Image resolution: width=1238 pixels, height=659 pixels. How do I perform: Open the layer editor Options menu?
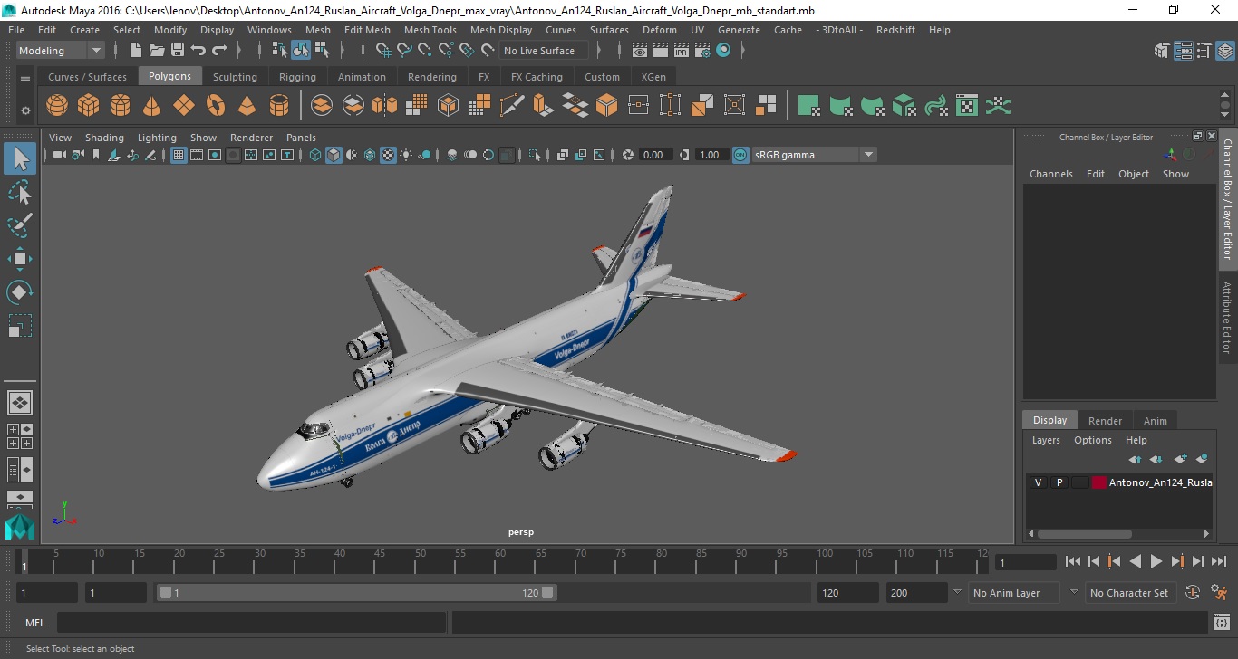[1092, 440]
